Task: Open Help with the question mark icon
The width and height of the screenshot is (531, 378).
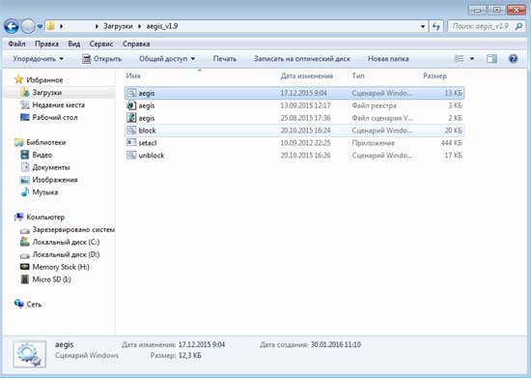Action: click(513, 59)
